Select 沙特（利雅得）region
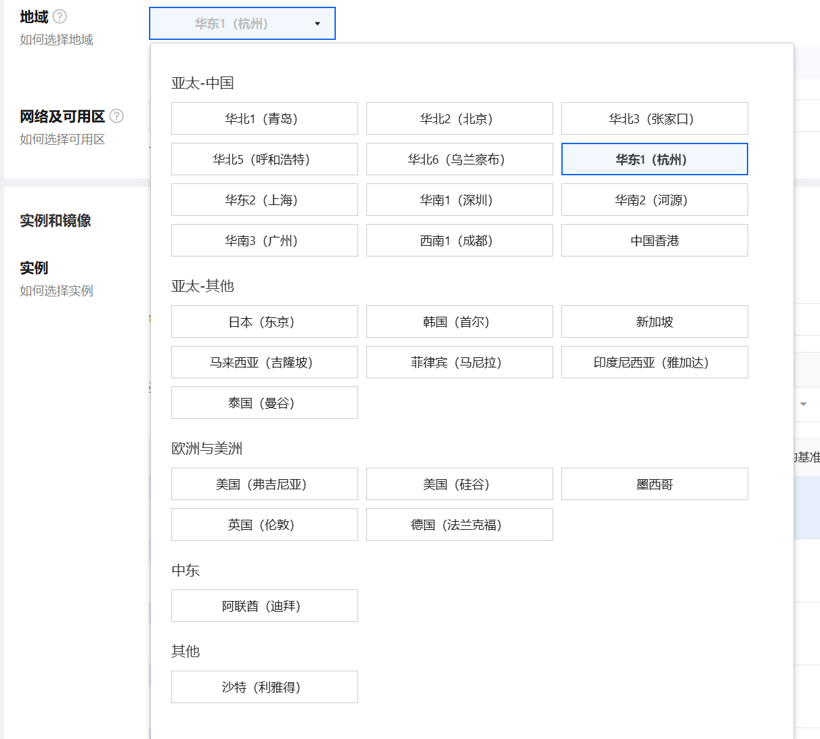 (x=264, y=688)
